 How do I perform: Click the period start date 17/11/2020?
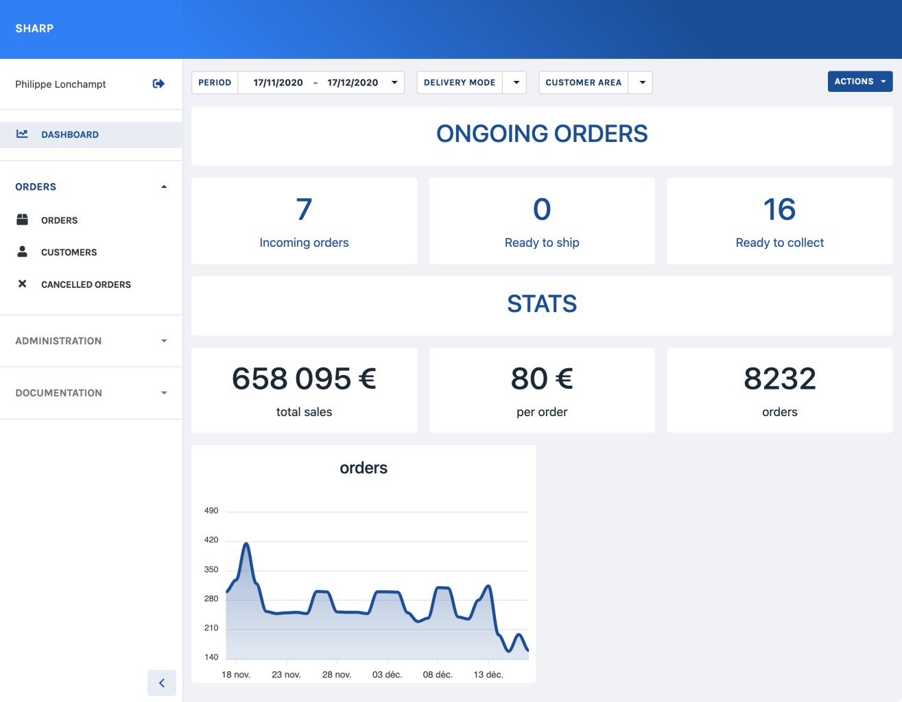278,82
